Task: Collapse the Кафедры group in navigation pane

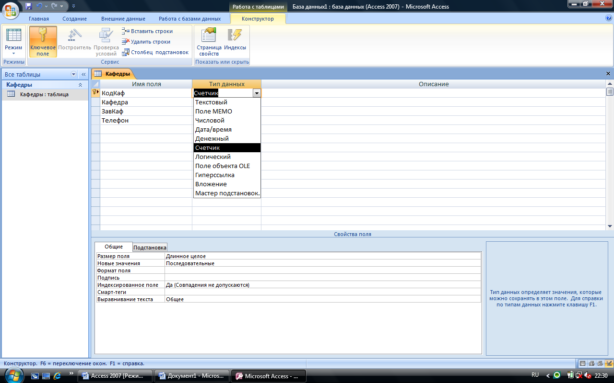Action: tap(80, 85)
